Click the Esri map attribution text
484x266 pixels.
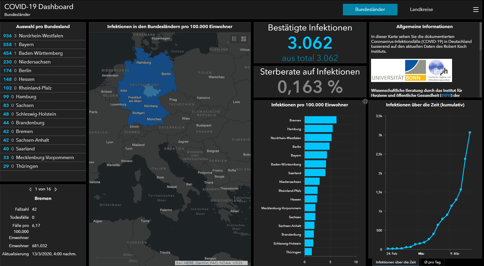pos(211,263)
